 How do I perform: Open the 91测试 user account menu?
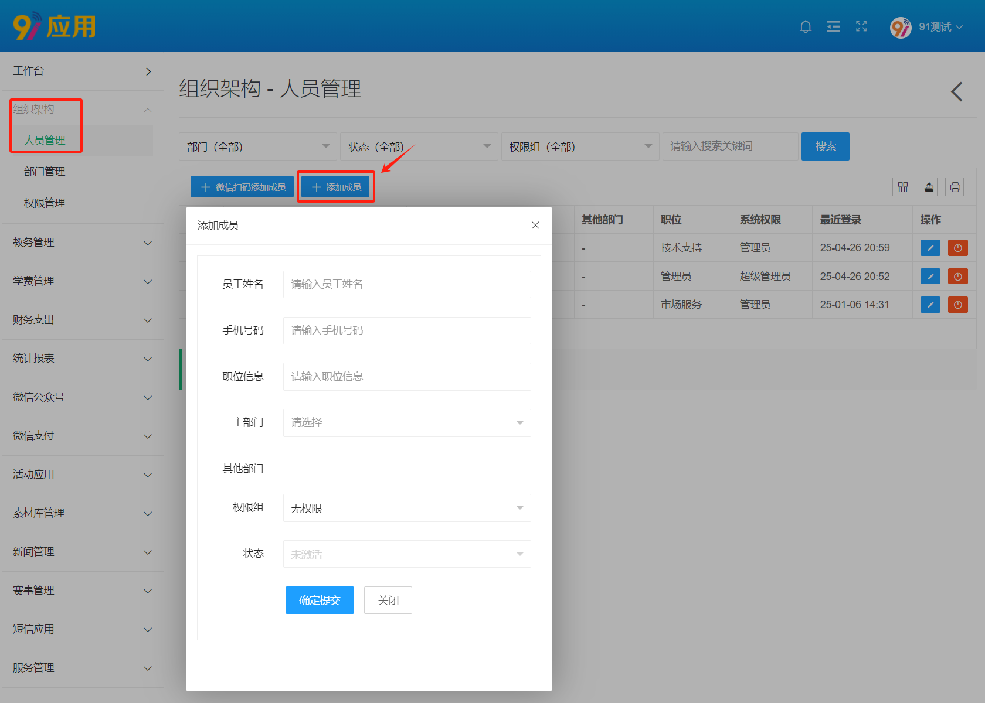tap(927, 27)
